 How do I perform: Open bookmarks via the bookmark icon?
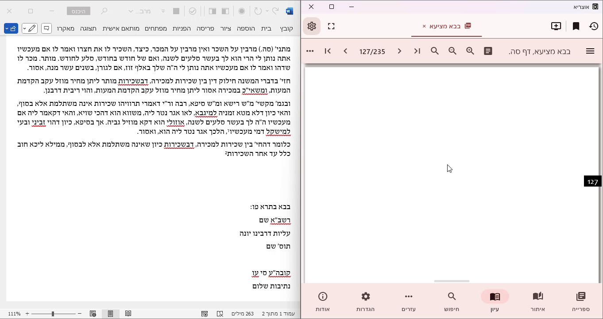click(x=576, y=26)
